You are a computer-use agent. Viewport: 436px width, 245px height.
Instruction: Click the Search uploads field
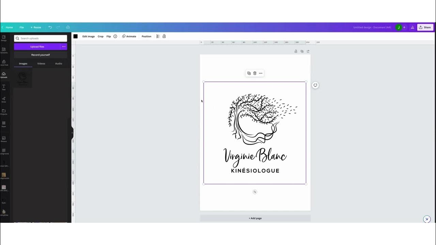pos(41,38)
